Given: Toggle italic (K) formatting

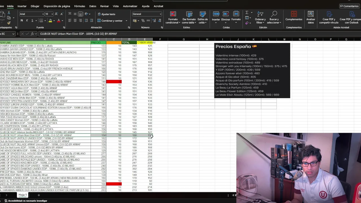Looking at the screenshot, I should 27,21.
